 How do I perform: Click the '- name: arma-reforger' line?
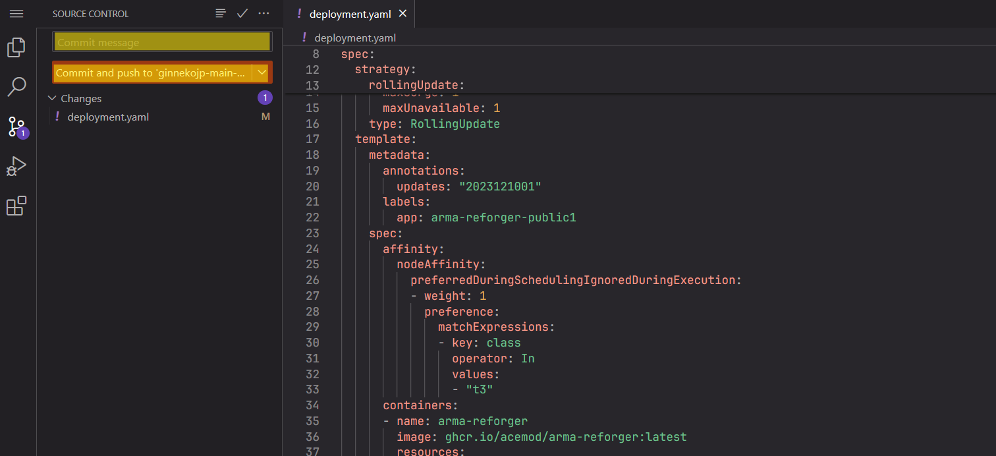pos(455,421)
